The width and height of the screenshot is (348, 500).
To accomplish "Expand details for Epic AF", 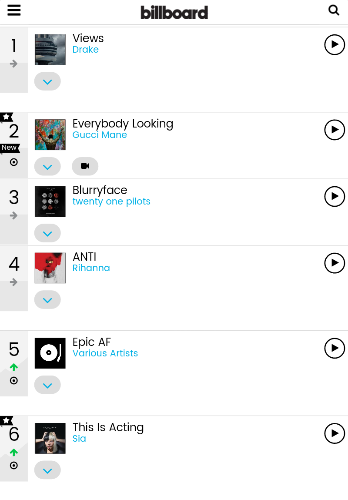I will click(47, 385).
